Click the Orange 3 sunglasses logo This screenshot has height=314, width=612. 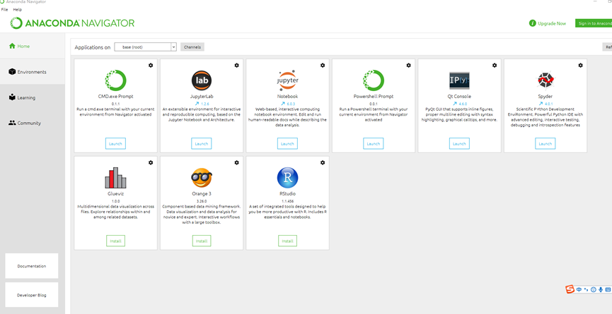point(202,178)
